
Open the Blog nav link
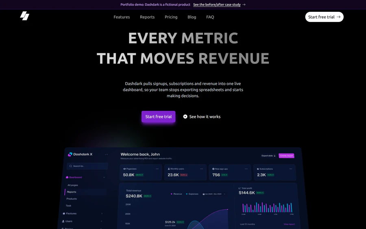click(x=192, y=17)
